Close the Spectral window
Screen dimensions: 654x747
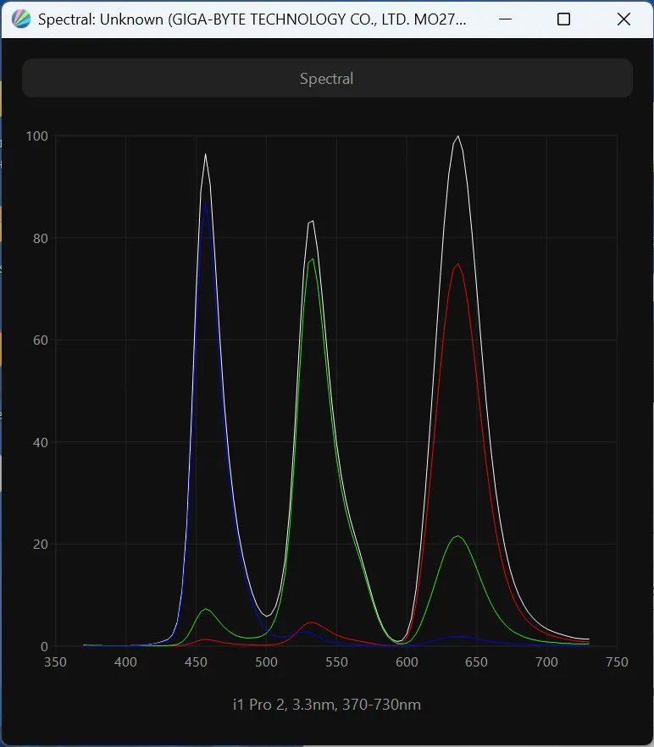(x=624, y=19)
